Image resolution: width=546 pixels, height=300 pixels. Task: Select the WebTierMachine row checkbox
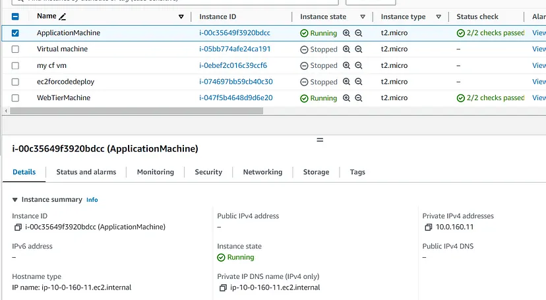coord(15,98)
